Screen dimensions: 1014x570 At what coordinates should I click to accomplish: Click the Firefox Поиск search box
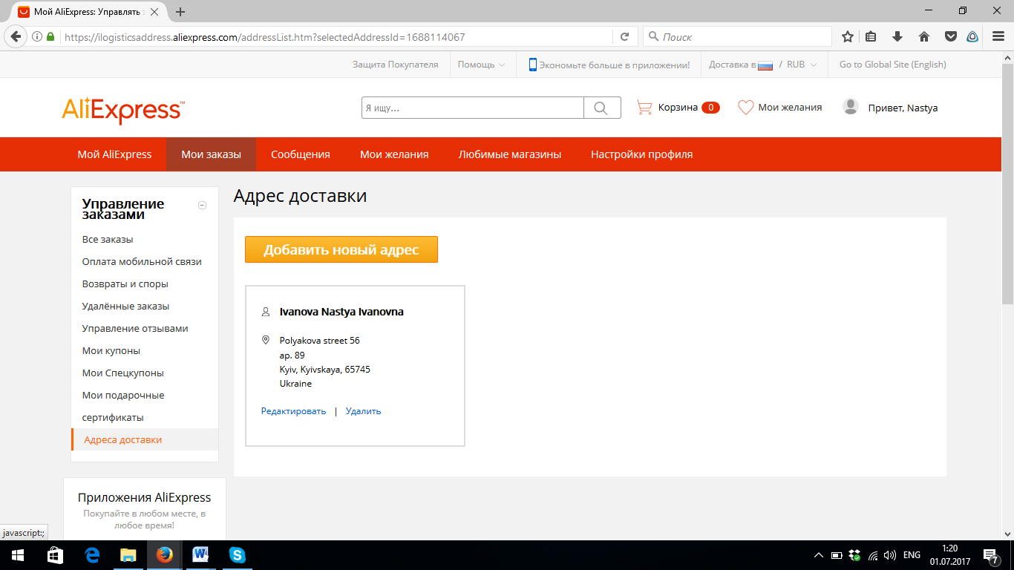[x=737, y=36]
